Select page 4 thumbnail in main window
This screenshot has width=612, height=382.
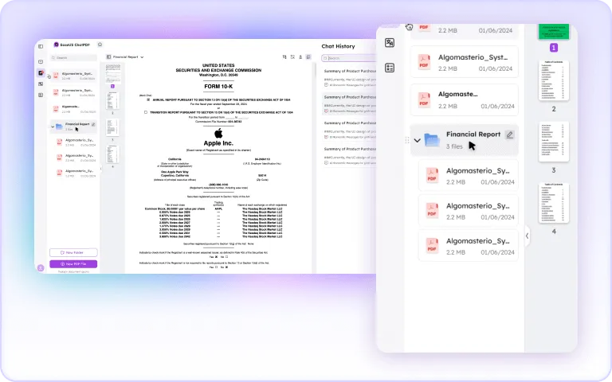113,154
